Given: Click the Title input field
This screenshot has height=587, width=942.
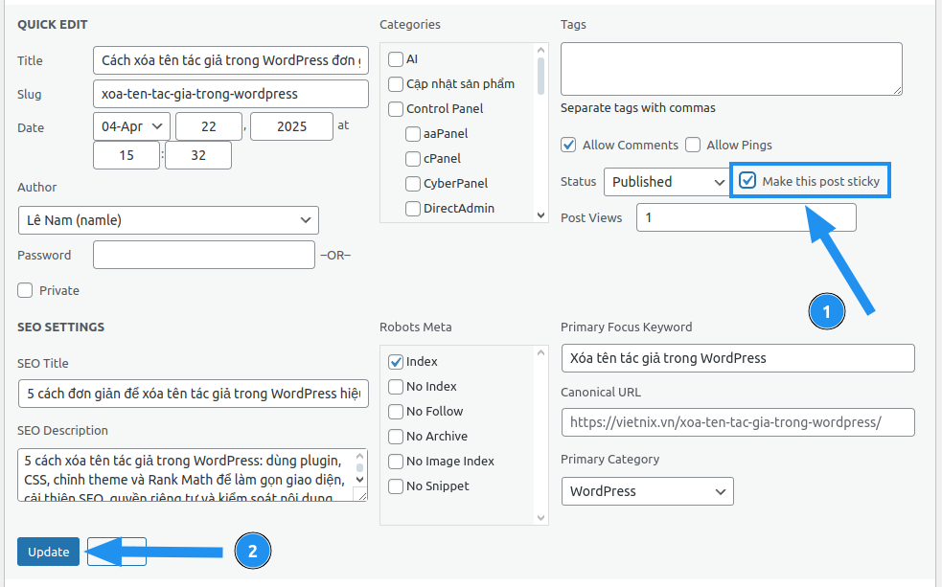Looking at the screenshot, I should (230, 60).
